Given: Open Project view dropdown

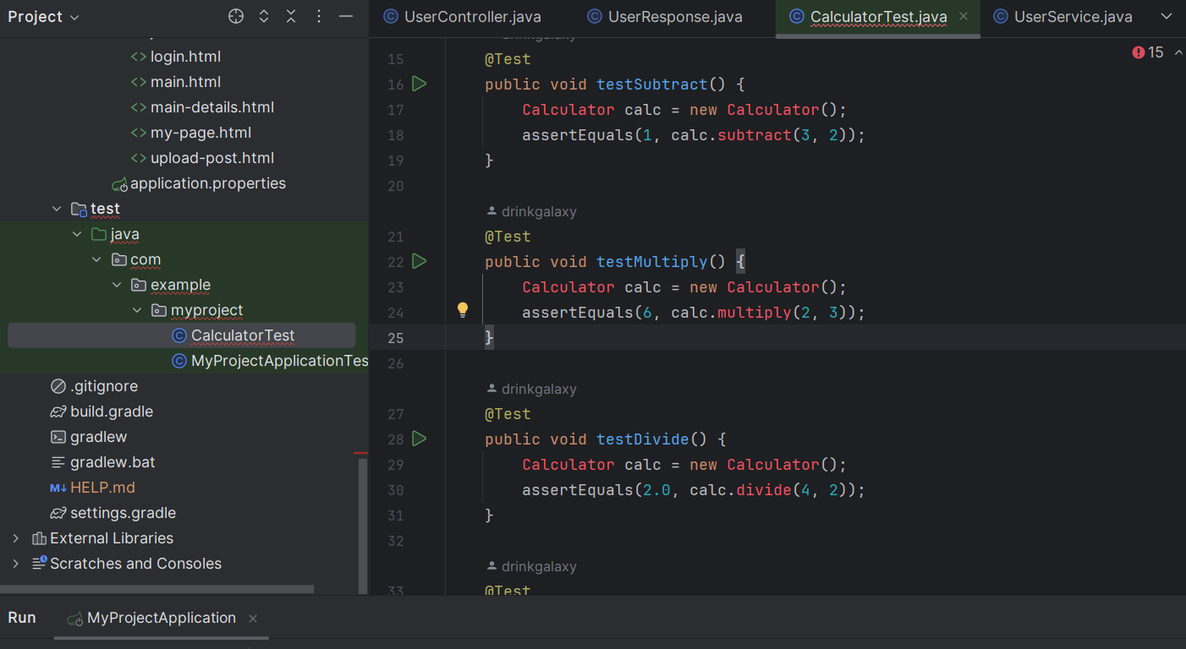Looking at the screenshot, I should click(x=44, y=17).
